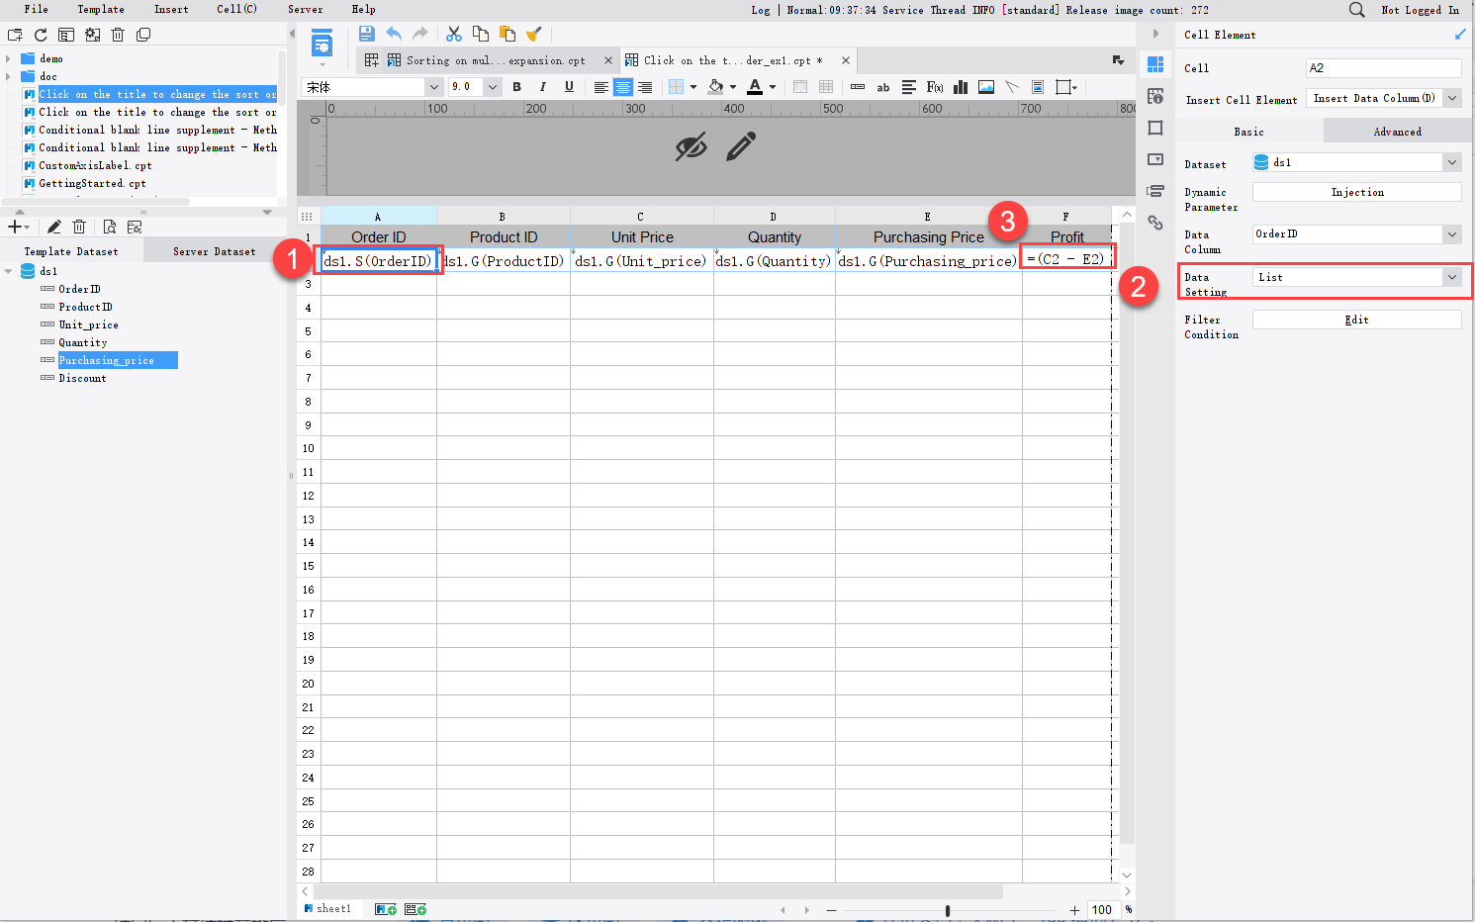Align cell text to the center
The width and height of the screenshot is (1475, 922).
[x=622, y=87]
